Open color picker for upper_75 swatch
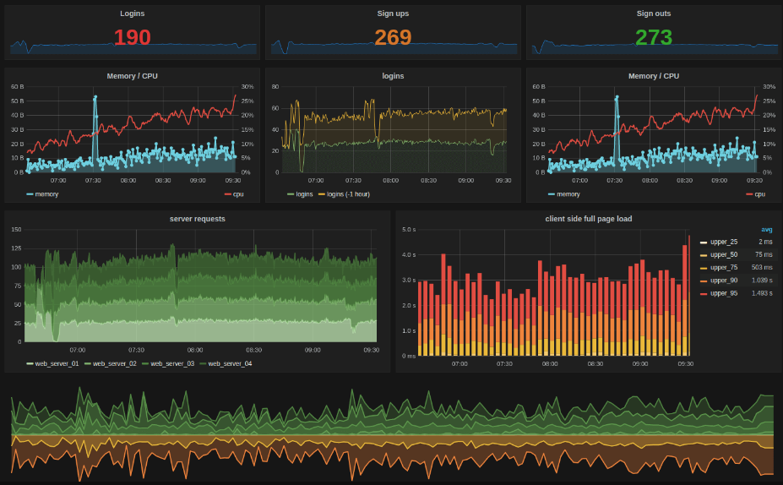 704,269
